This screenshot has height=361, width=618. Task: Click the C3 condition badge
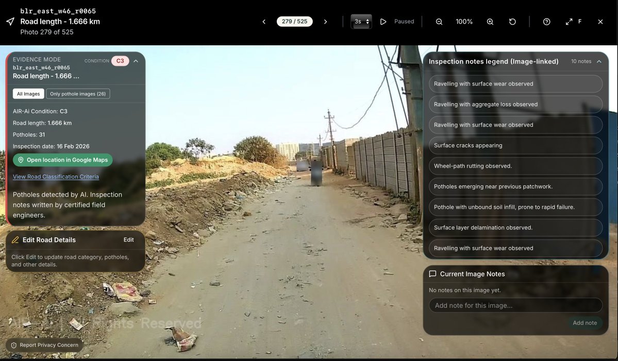tap(120, 61)
